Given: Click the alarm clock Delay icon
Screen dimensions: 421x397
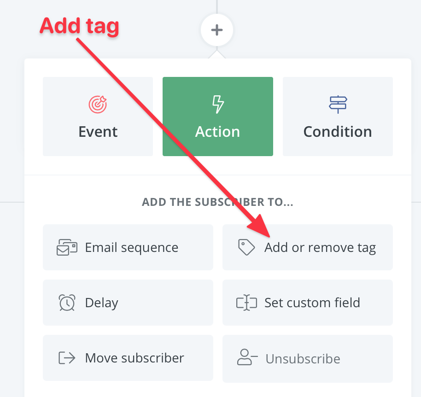Looking at the screenshot, I should coord(67,303).
